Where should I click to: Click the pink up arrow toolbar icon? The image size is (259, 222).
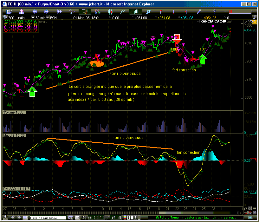pyautogui.click(x=22, y=12)
